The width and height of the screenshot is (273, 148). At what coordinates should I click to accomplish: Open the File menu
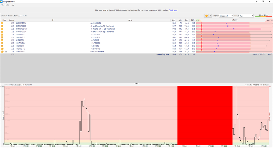tap(2, 5)
